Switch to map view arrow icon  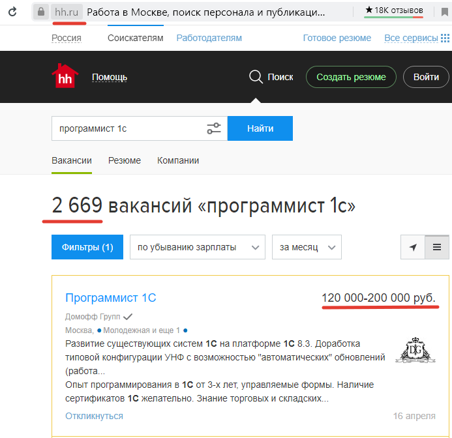(413, 247)
